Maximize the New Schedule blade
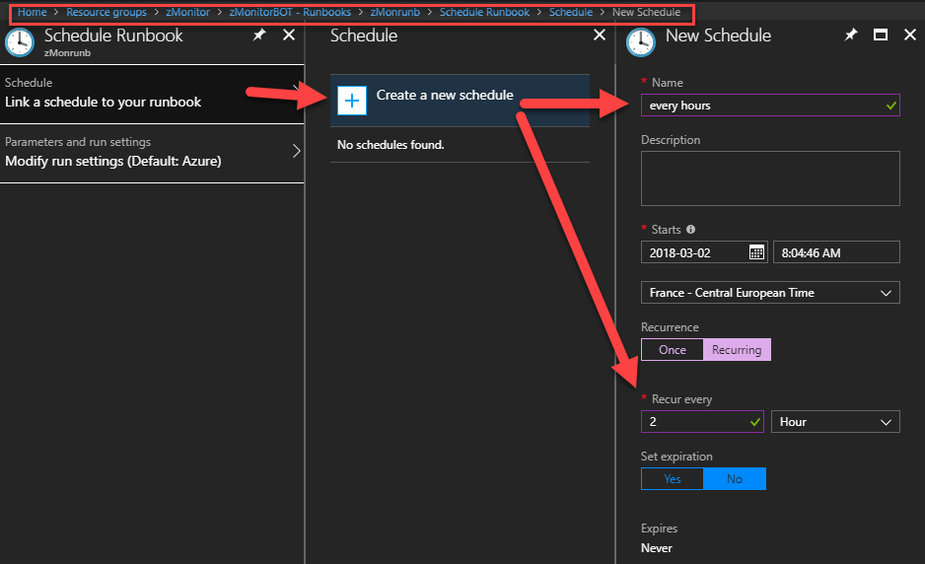The height and width of the screenshot is (564, 925). 881,35
